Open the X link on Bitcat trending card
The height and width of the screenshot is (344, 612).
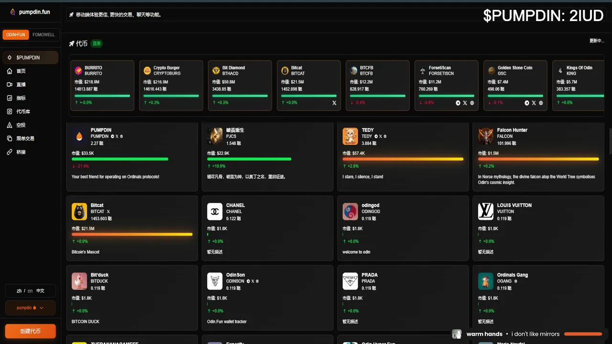(334, 103)
